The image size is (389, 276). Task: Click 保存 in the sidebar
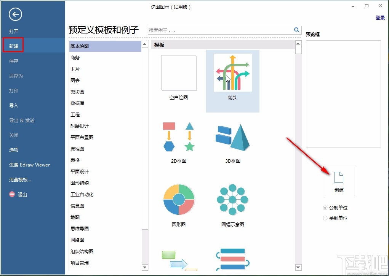tap(14, 61)
